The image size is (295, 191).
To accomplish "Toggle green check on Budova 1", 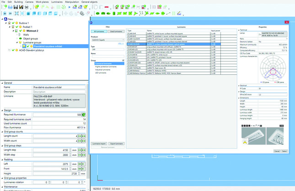I will pos(13,23).
